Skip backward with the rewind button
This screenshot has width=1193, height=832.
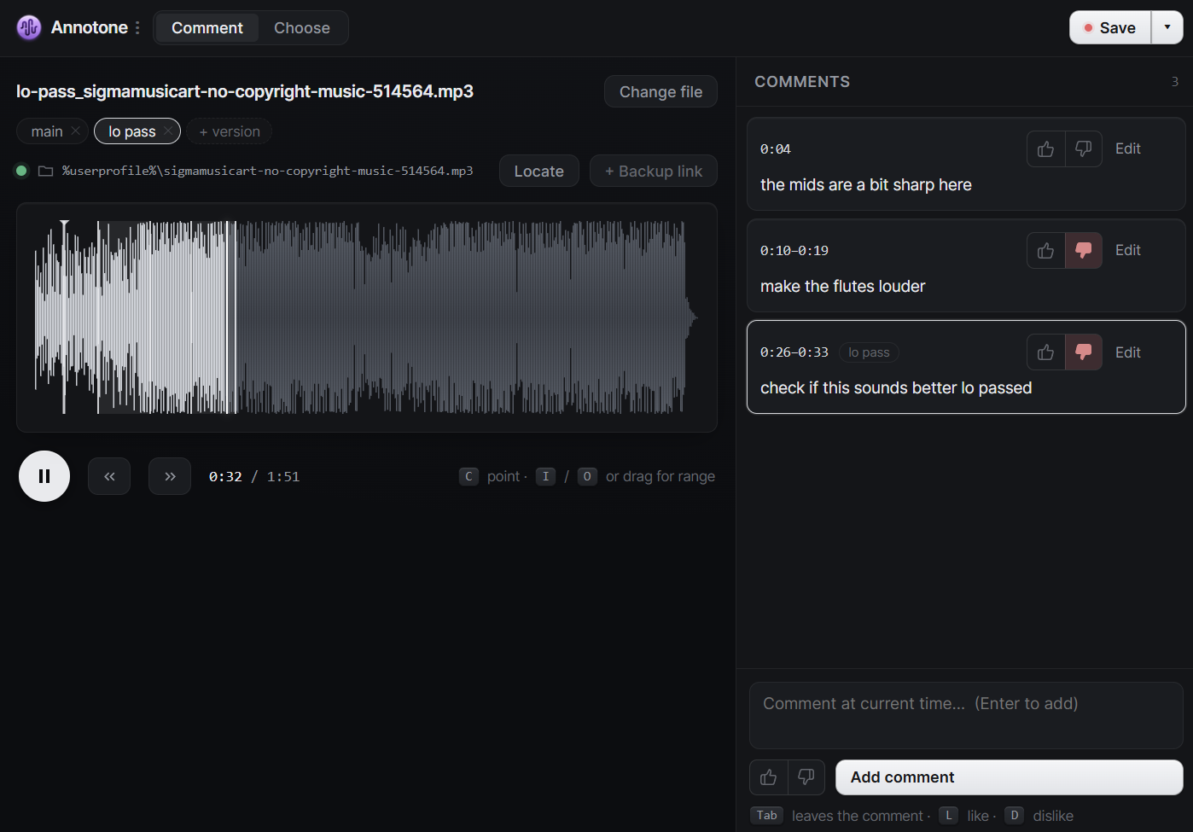pos(109,476)
